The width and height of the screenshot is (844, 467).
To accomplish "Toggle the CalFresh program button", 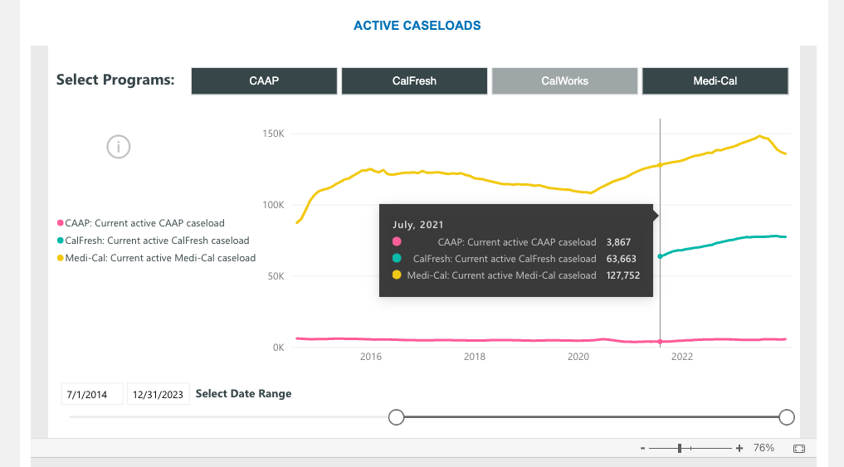I will pyautogui.click(x=414, y=81).
